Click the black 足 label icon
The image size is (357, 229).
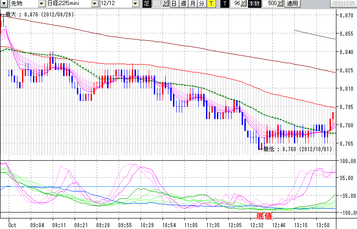[146, 4]
